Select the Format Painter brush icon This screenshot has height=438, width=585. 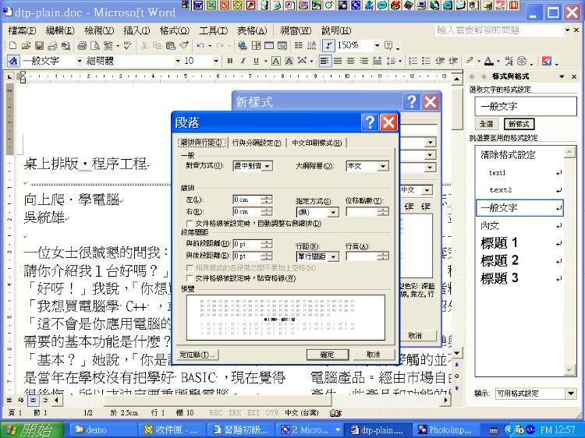pyautogui.click(x=184, y=45)
